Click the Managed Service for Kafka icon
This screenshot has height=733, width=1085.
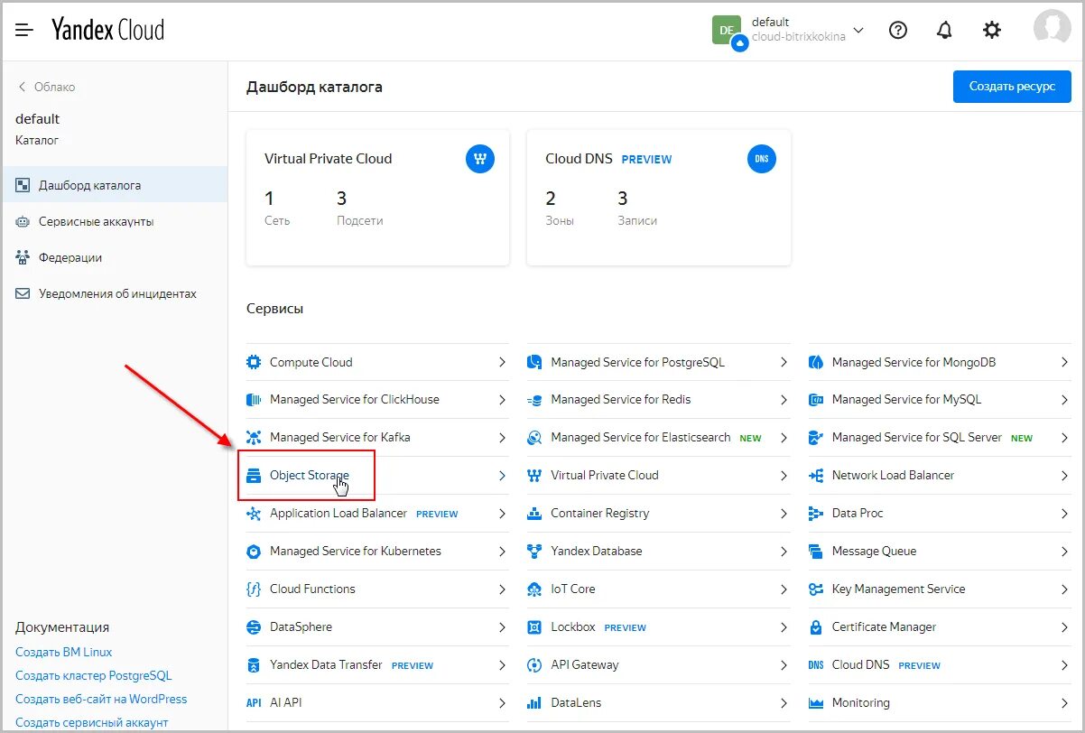254,437
